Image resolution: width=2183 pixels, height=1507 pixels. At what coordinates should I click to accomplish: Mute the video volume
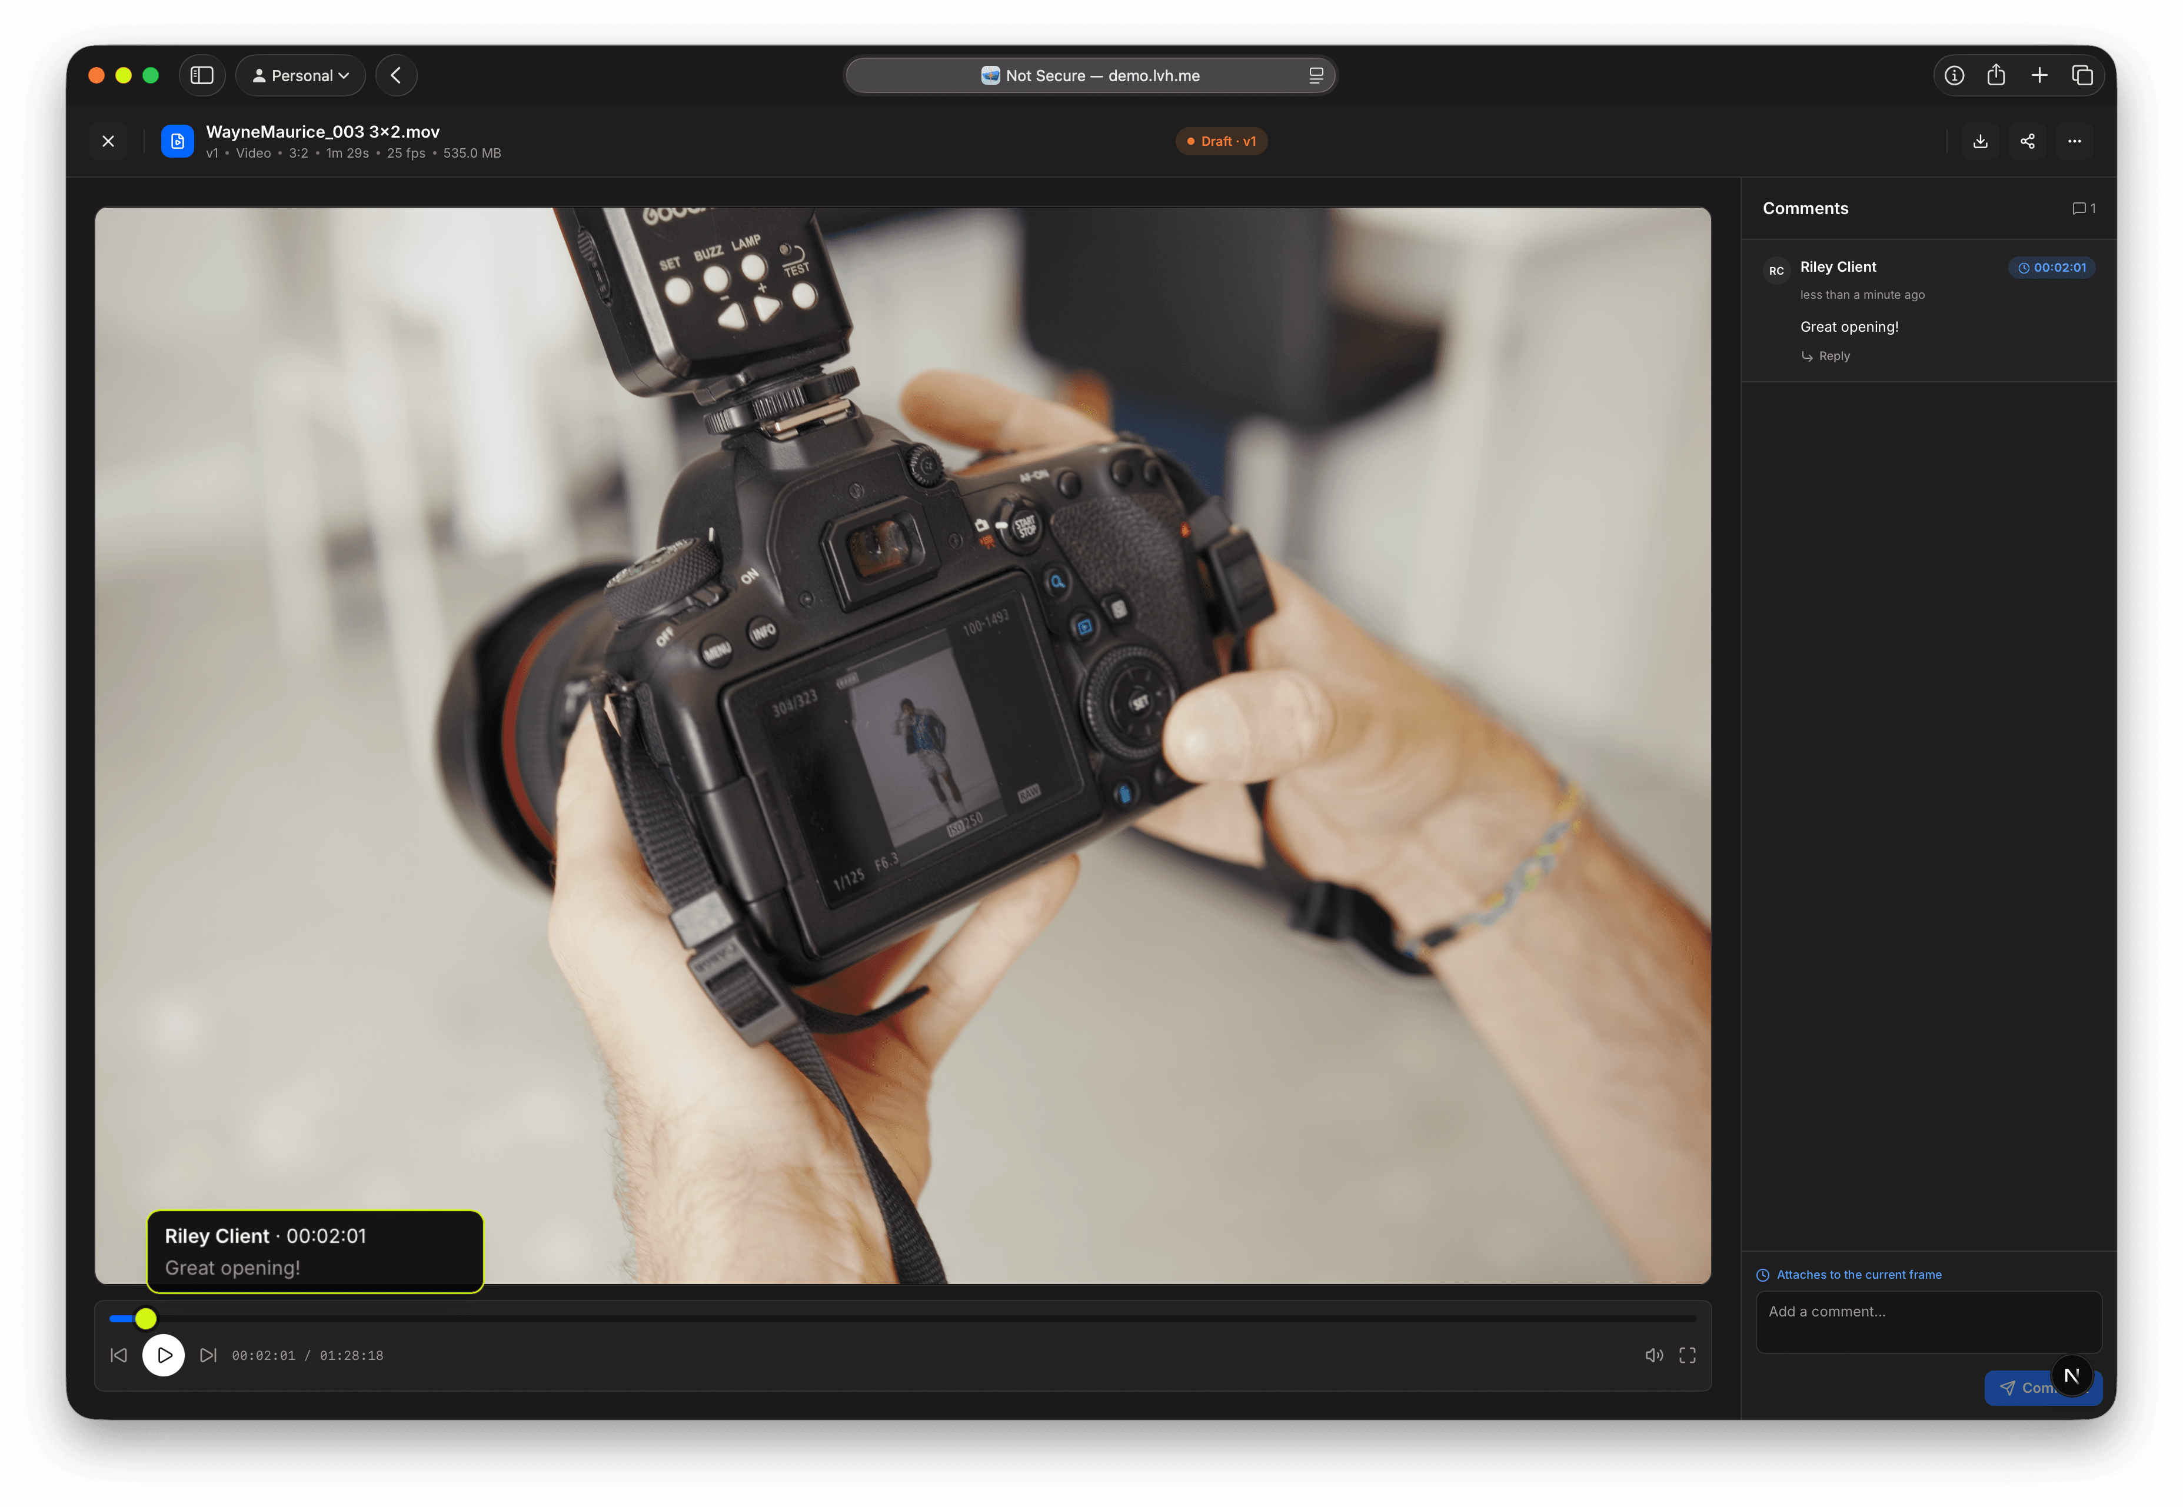click(x=1654, y=1356)
